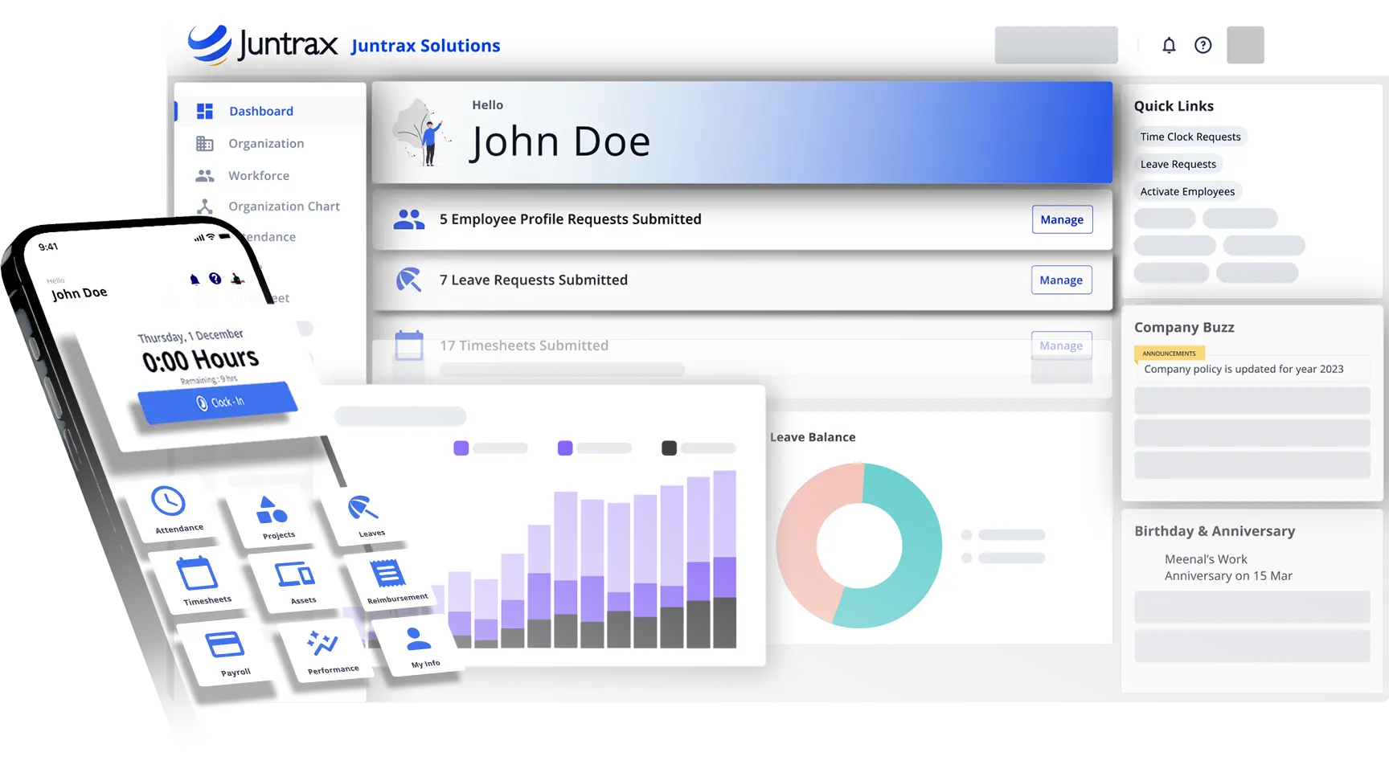The width and height of the screenshot is (1389, 781).
Task: Open 'Company policy is updated for year 2023'
Action: click(1244, 369)
